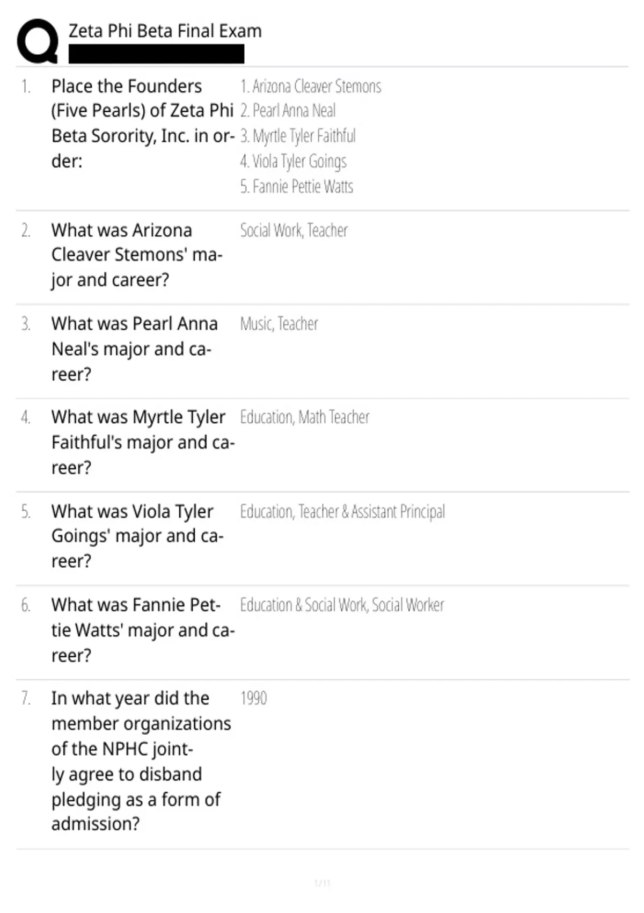Viewport: 644px width, 913px height.
Task: Click the answer Social Work, Teacher
Action: coord(294,230)
